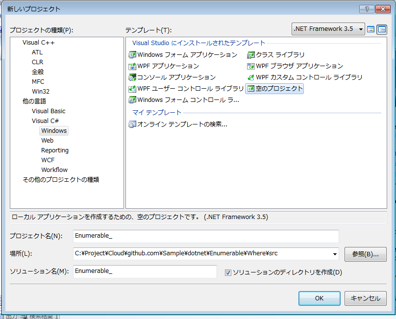Select the Windows フォーム コントロール ラ... template icon
This screenshot has width=396, height=319.
click(x=132, y=100)
